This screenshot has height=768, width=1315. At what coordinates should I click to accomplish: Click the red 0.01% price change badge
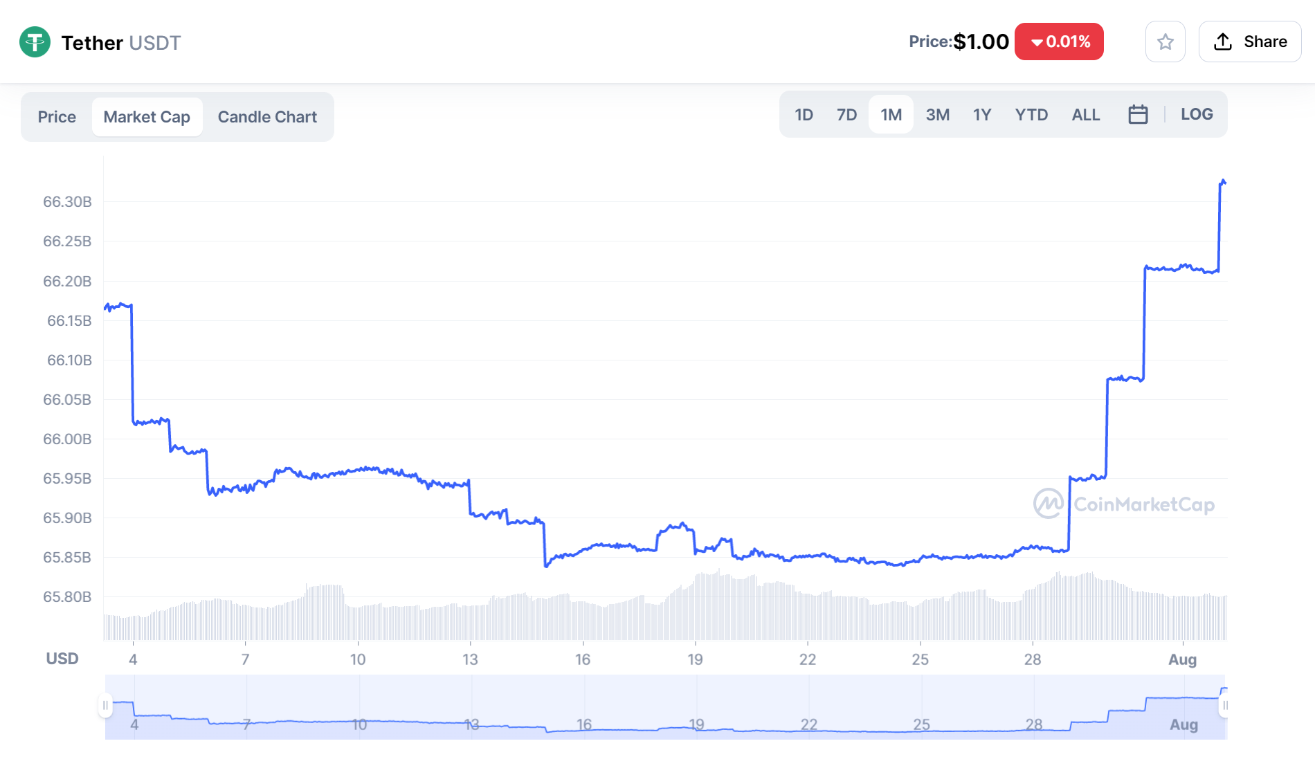(x=1059, y=42)
